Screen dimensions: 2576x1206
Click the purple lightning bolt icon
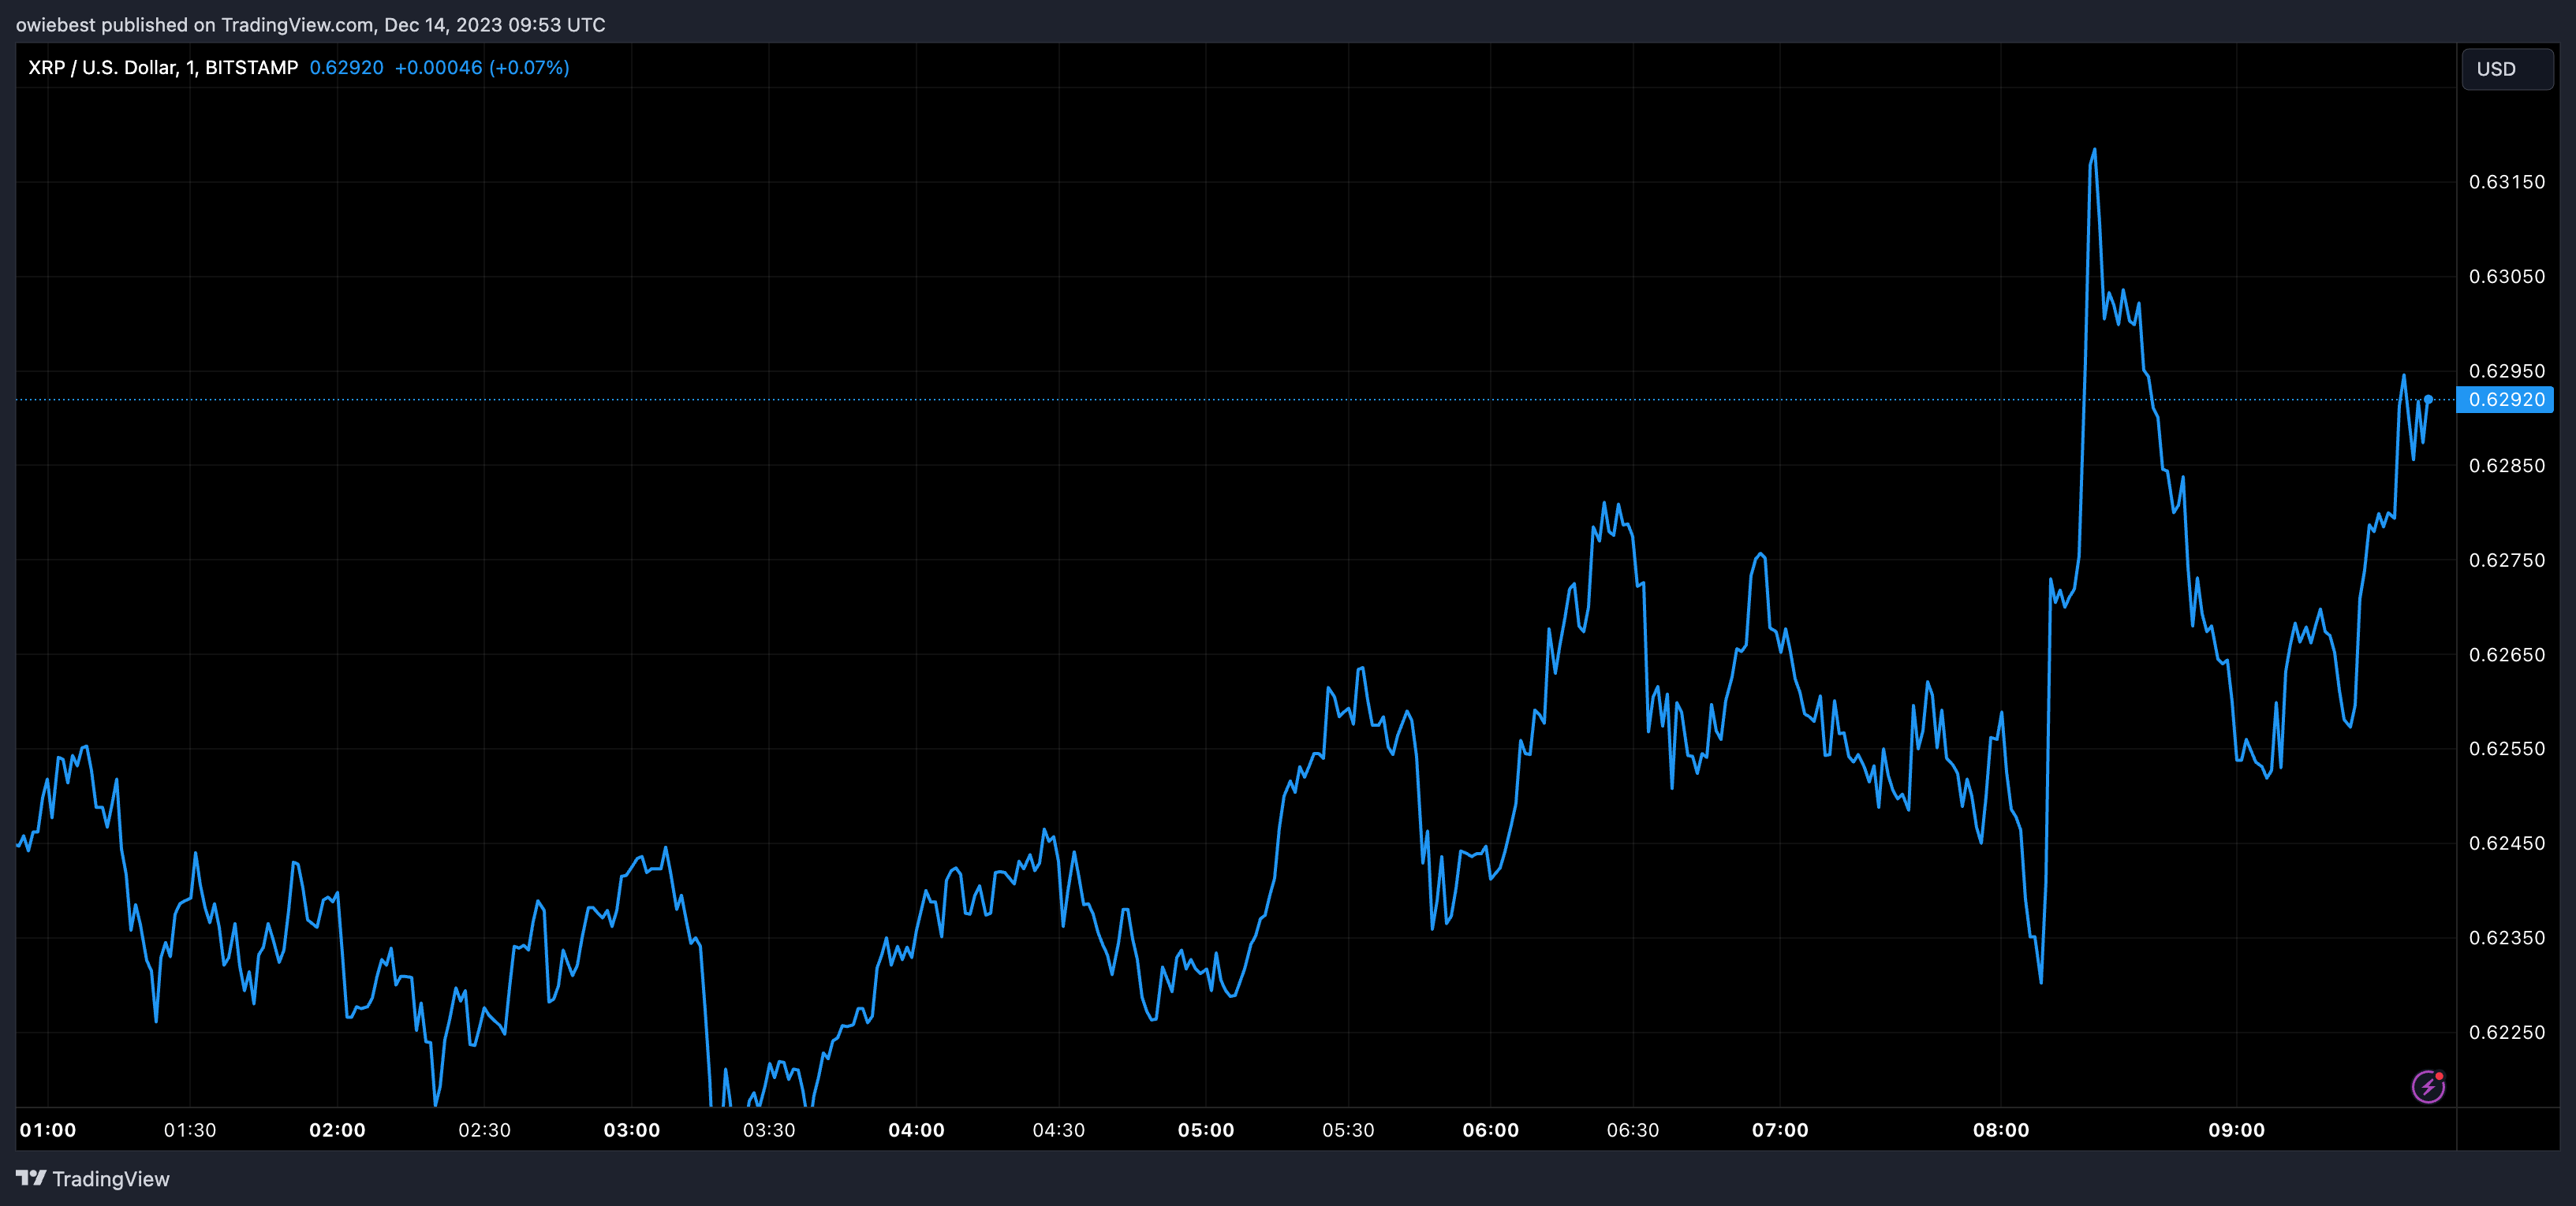click(x=2428, y=1086)
